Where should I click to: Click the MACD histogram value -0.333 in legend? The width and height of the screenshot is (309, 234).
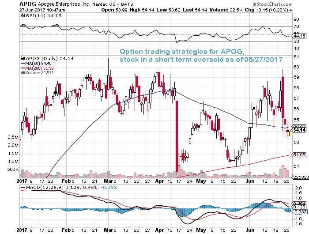pyautogui.click(x=109, y=187)
